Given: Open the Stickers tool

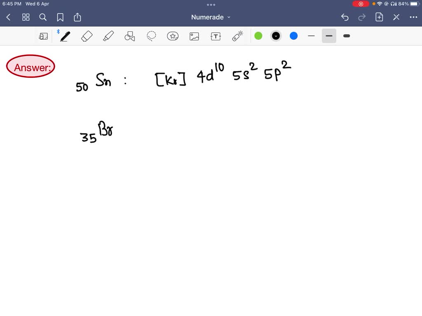Looking at the screenshot, I should [173, 36].
